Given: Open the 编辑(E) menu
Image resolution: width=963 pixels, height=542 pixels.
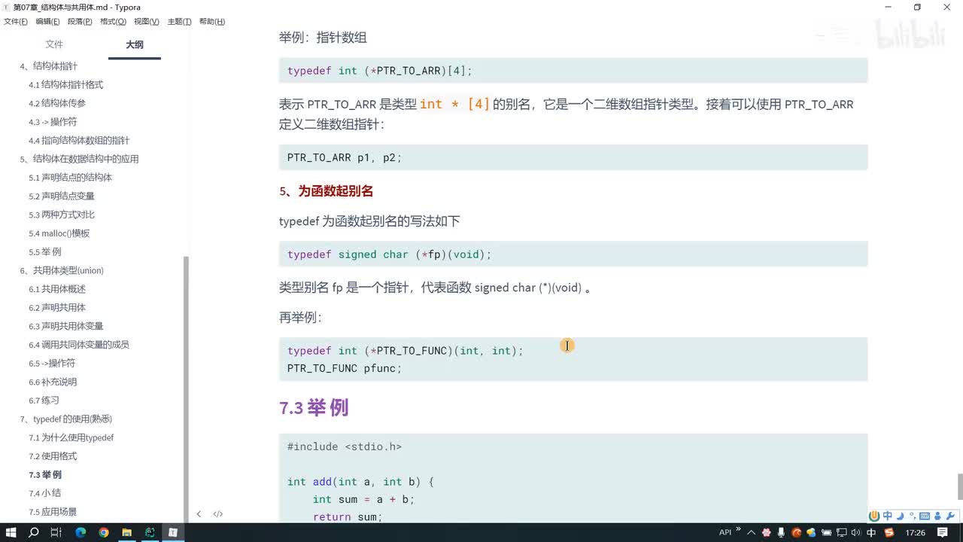Looking at the screenshot, I should coord(48,22).
